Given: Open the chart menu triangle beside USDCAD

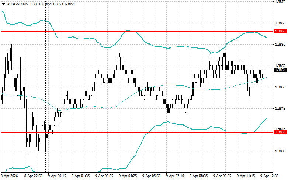Looking at the screenshot, I should (3, 4).
